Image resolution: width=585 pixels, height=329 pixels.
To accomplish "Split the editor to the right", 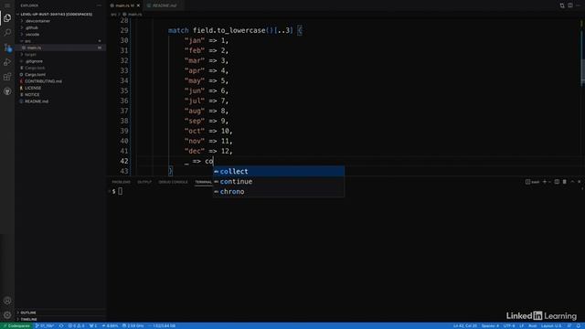I will click(570, 5).
